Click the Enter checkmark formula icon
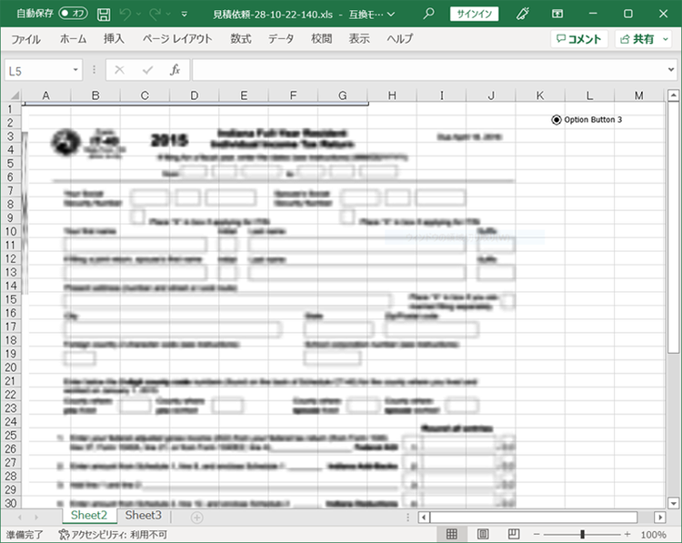The image size is (682, 543). point(147,70)
